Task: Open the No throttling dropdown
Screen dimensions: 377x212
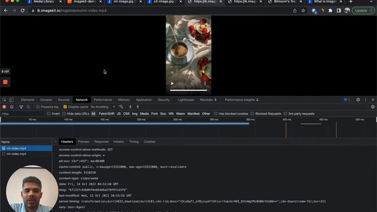Action: (103, 107)
